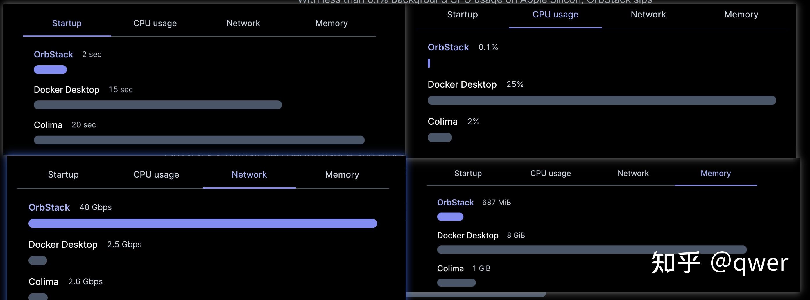
Task: Click the OrbStack label beside 0.1%
Action: click(x=448, y=47)
